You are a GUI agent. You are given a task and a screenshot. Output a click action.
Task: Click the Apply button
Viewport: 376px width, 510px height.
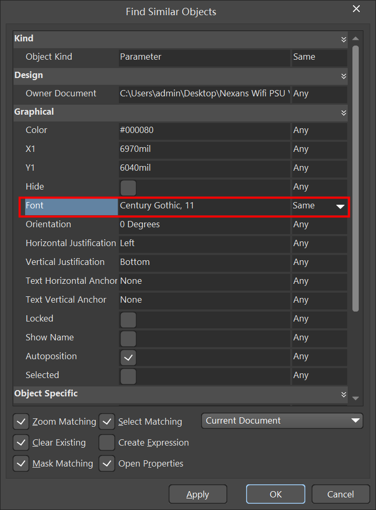(x=197, y=494)
